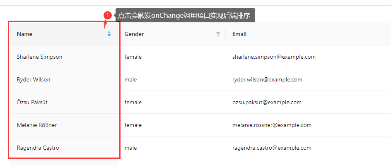Click the Name column sort arrows
391x165 pixels.
coord(109,34)
